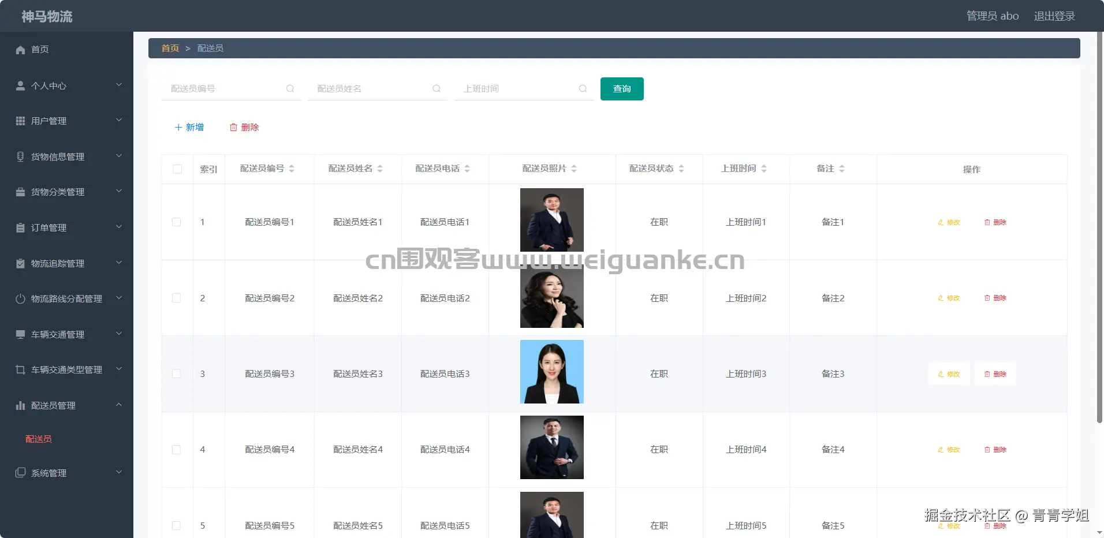1104x538 pixels.
Task: Expand 订单管理 submenu chevron
Action: 119,227
